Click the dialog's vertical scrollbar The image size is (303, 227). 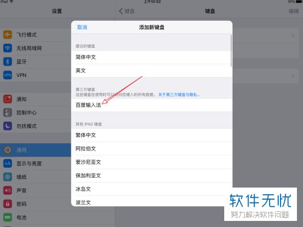pyautogui.click(x=231, y=50)
